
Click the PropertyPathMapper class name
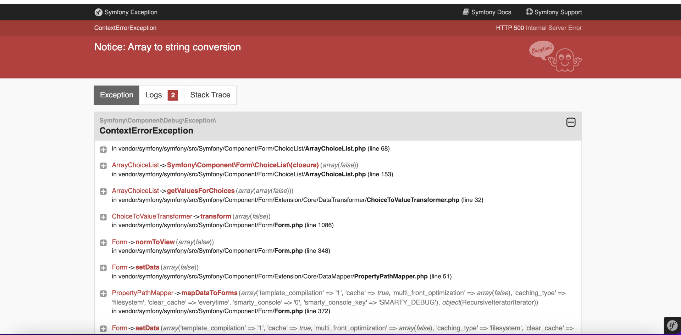(x=143, y=293)
